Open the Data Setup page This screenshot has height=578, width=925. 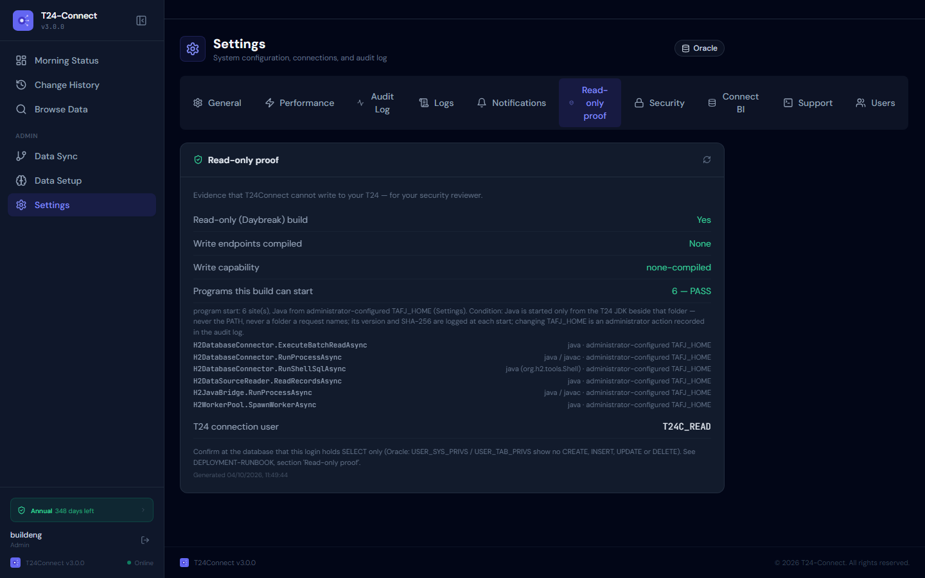click(82, 180)
